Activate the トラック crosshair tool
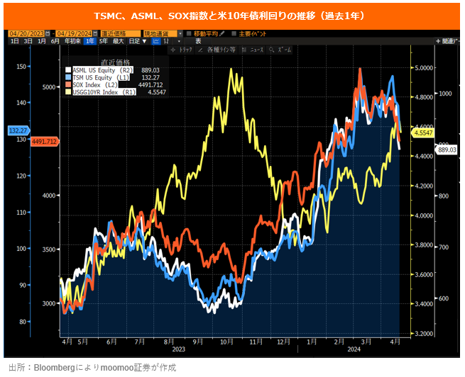Viewport: 465px width, 377px height. (182, 50)
